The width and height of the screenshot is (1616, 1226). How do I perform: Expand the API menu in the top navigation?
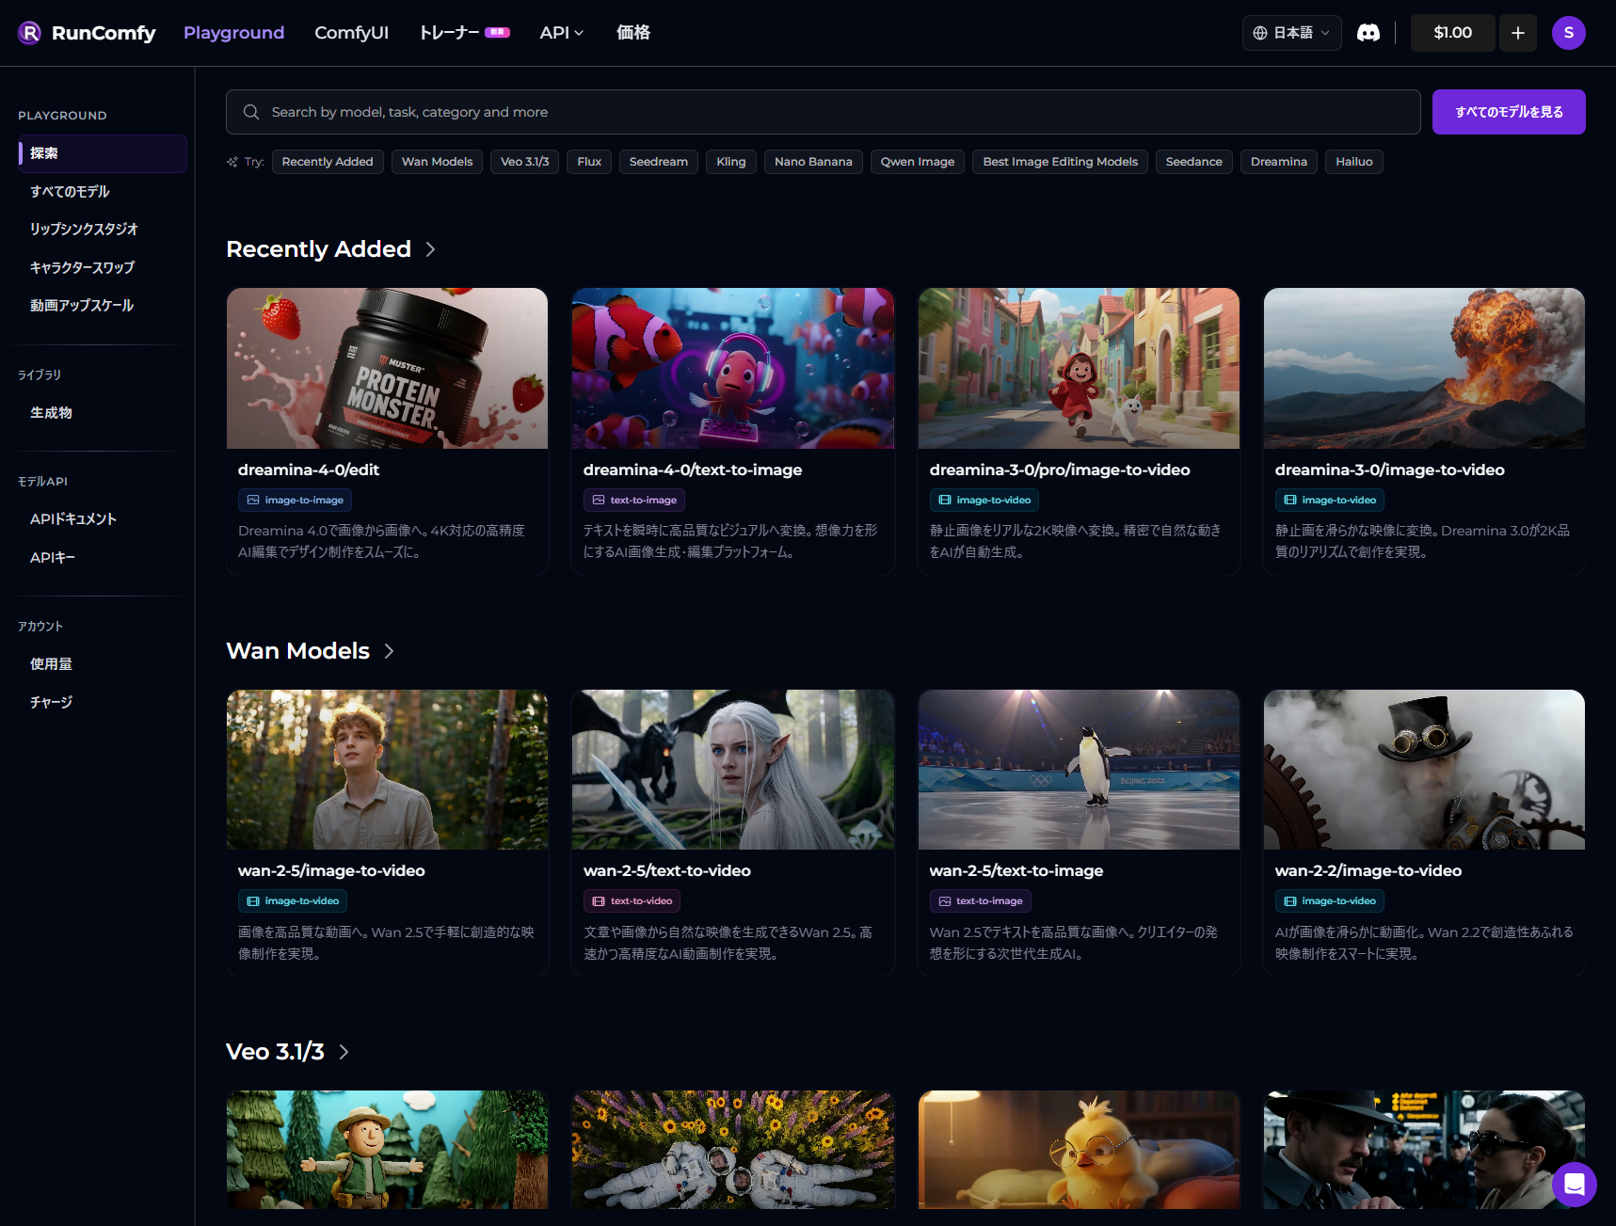[561, 33]
